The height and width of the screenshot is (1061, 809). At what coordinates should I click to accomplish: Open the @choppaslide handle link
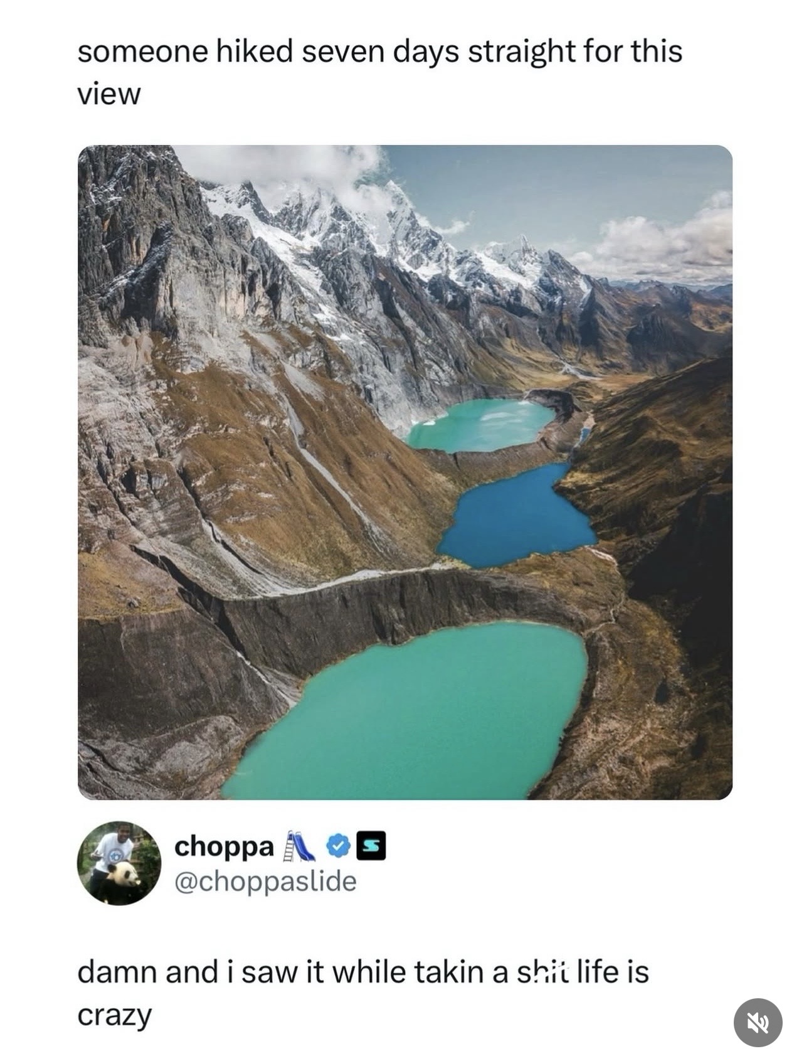click(265, 882)
